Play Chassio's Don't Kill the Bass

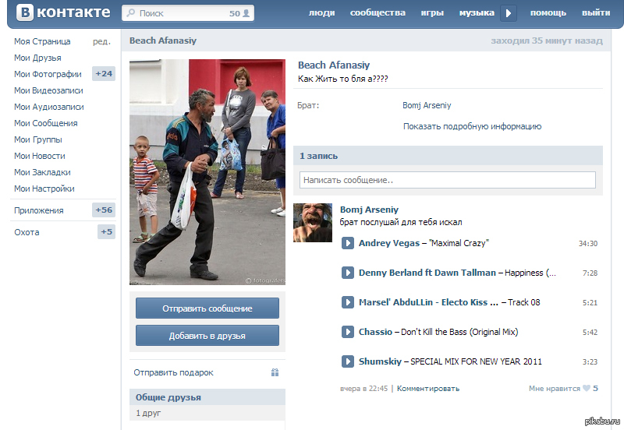pyautogui.click(x=348, y=332)
